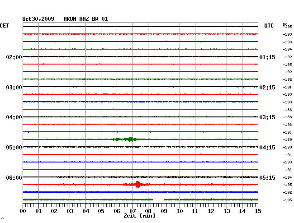Select minute 01 on the time axis

click(x=38, y=211)
